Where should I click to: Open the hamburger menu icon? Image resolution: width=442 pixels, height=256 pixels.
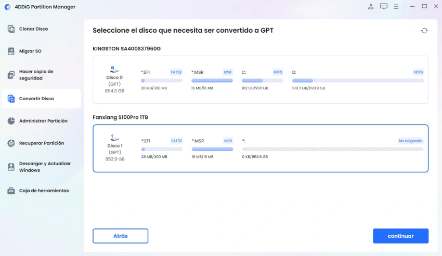tap(396, 6)
